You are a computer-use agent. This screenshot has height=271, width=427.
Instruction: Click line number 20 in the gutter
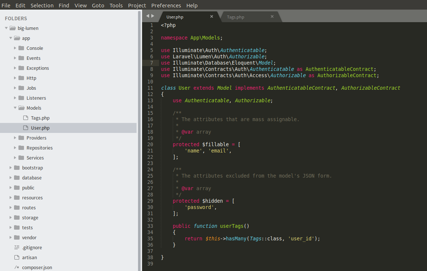[150, 144]
